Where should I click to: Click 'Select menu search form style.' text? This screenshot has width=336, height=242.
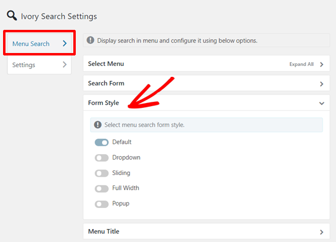point(144,124)
